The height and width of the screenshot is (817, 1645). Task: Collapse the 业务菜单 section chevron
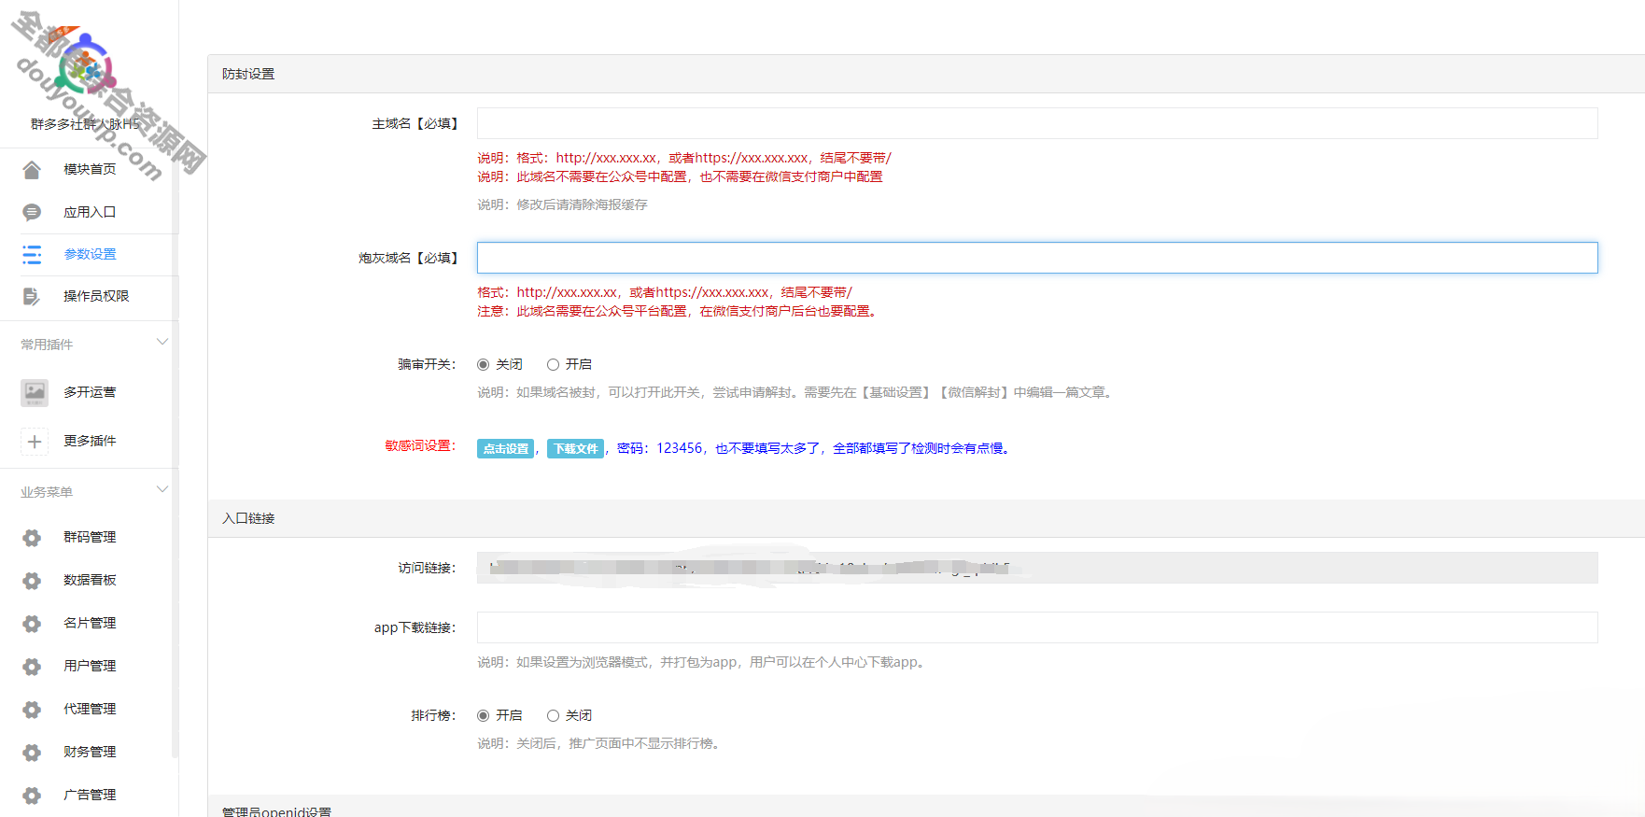tap(162, 489)
